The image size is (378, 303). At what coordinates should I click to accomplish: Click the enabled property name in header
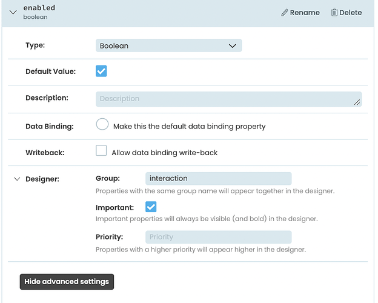pos(39,8)
